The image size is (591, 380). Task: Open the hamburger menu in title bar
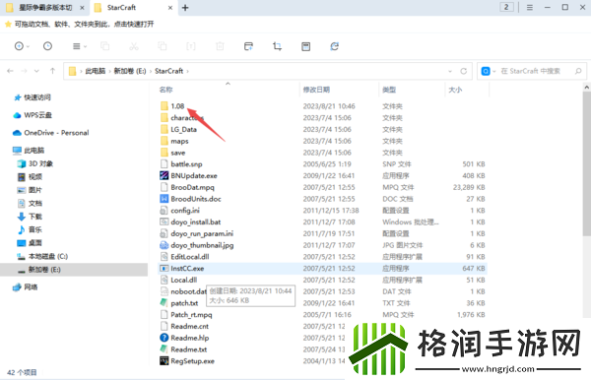coord(530,7)
